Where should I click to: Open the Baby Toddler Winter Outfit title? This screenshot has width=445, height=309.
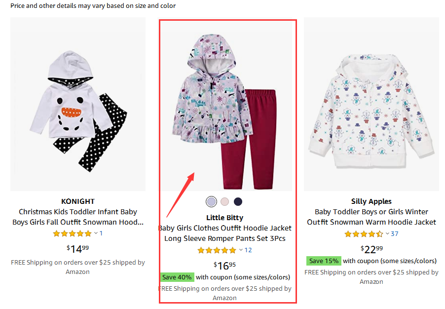click(371, 217)
